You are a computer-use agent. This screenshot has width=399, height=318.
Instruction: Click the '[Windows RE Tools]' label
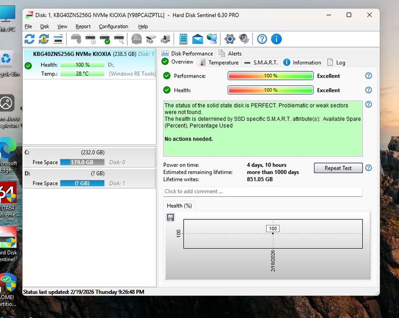pos(132,74)
